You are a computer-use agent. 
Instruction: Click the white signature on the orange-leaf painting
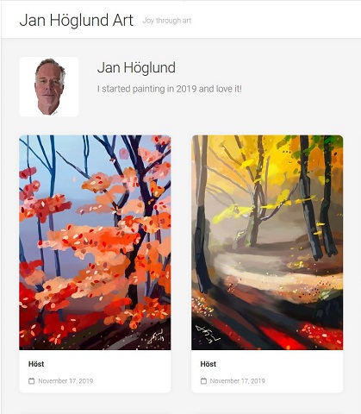[156, 337]
